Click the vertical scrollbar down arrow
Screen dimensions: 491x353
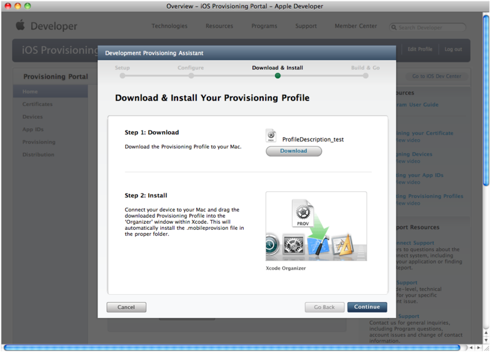(x=486, y=340)
